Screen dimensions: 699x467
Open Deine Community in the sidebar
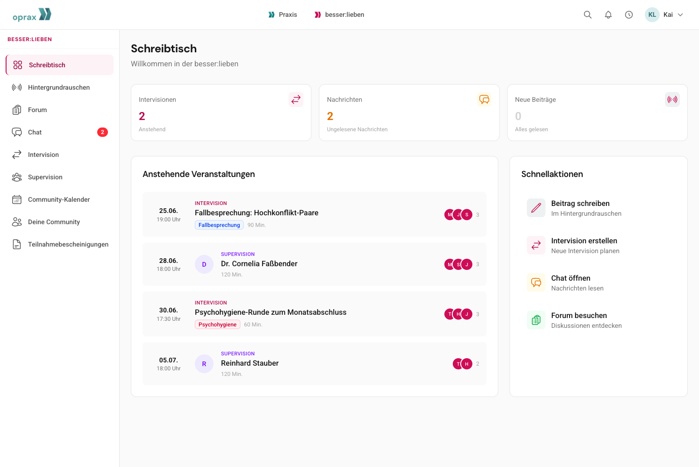(x=59, y=222)
